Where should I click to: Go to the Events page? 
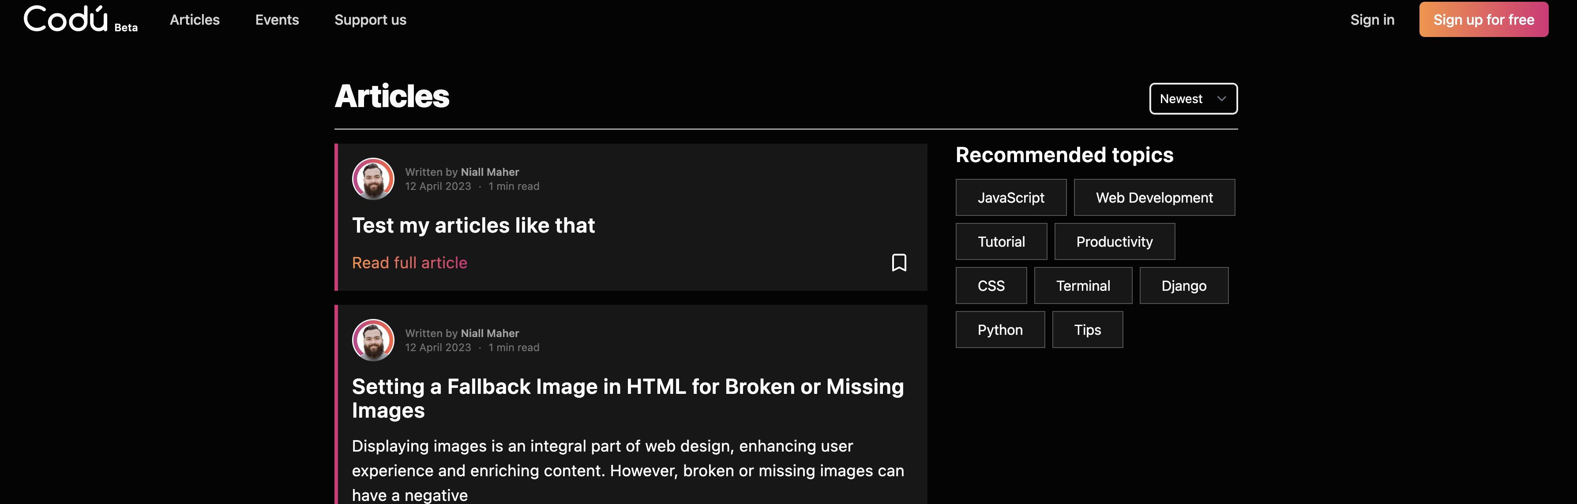coord(277,20)
